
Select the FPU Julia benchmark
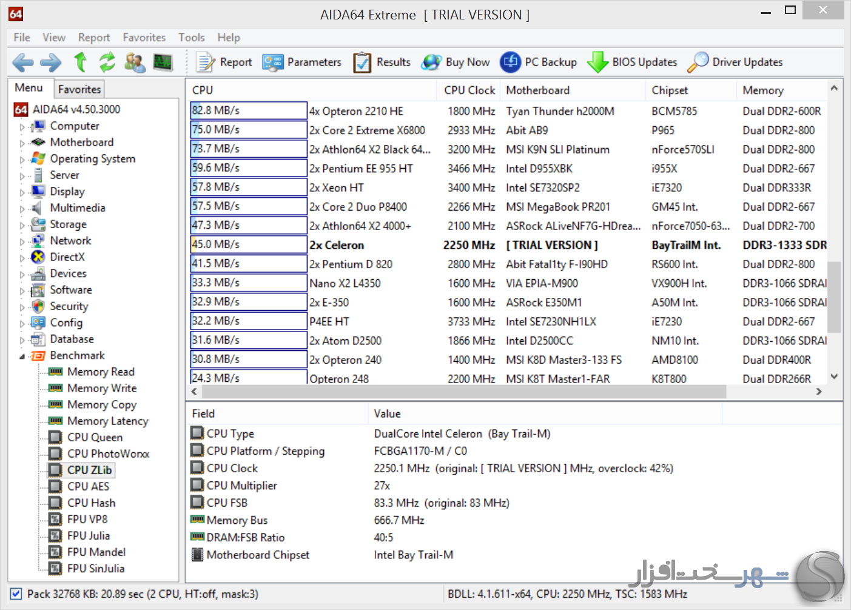(89, 535)
